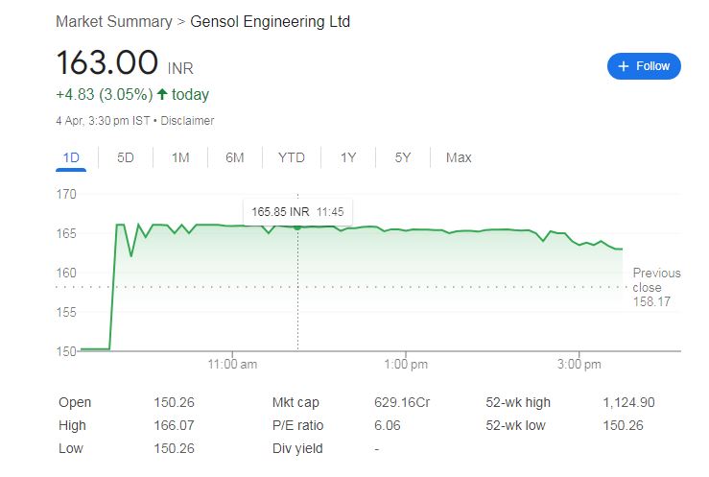The width and height of the screenshot is (709, 477).
Task: Click the Follow button
Action: 644,66
